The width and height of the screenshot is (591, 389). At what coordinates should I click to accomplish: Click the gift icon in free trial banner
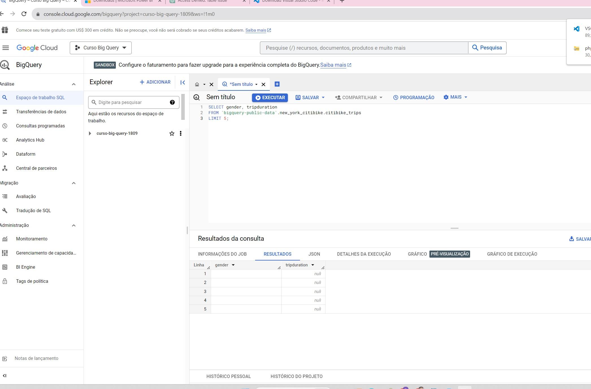coord(5,30)
